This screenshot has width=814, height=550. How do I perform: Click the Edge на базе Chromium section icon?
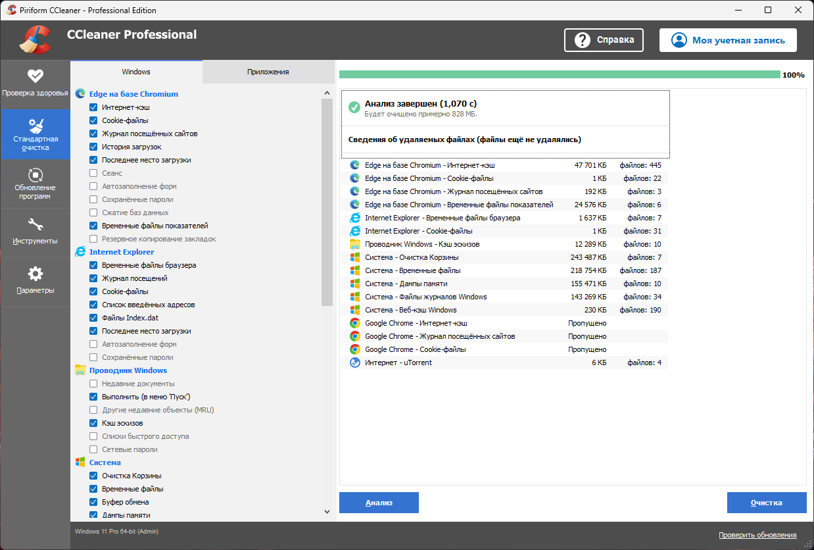click(x=80, y=94)
